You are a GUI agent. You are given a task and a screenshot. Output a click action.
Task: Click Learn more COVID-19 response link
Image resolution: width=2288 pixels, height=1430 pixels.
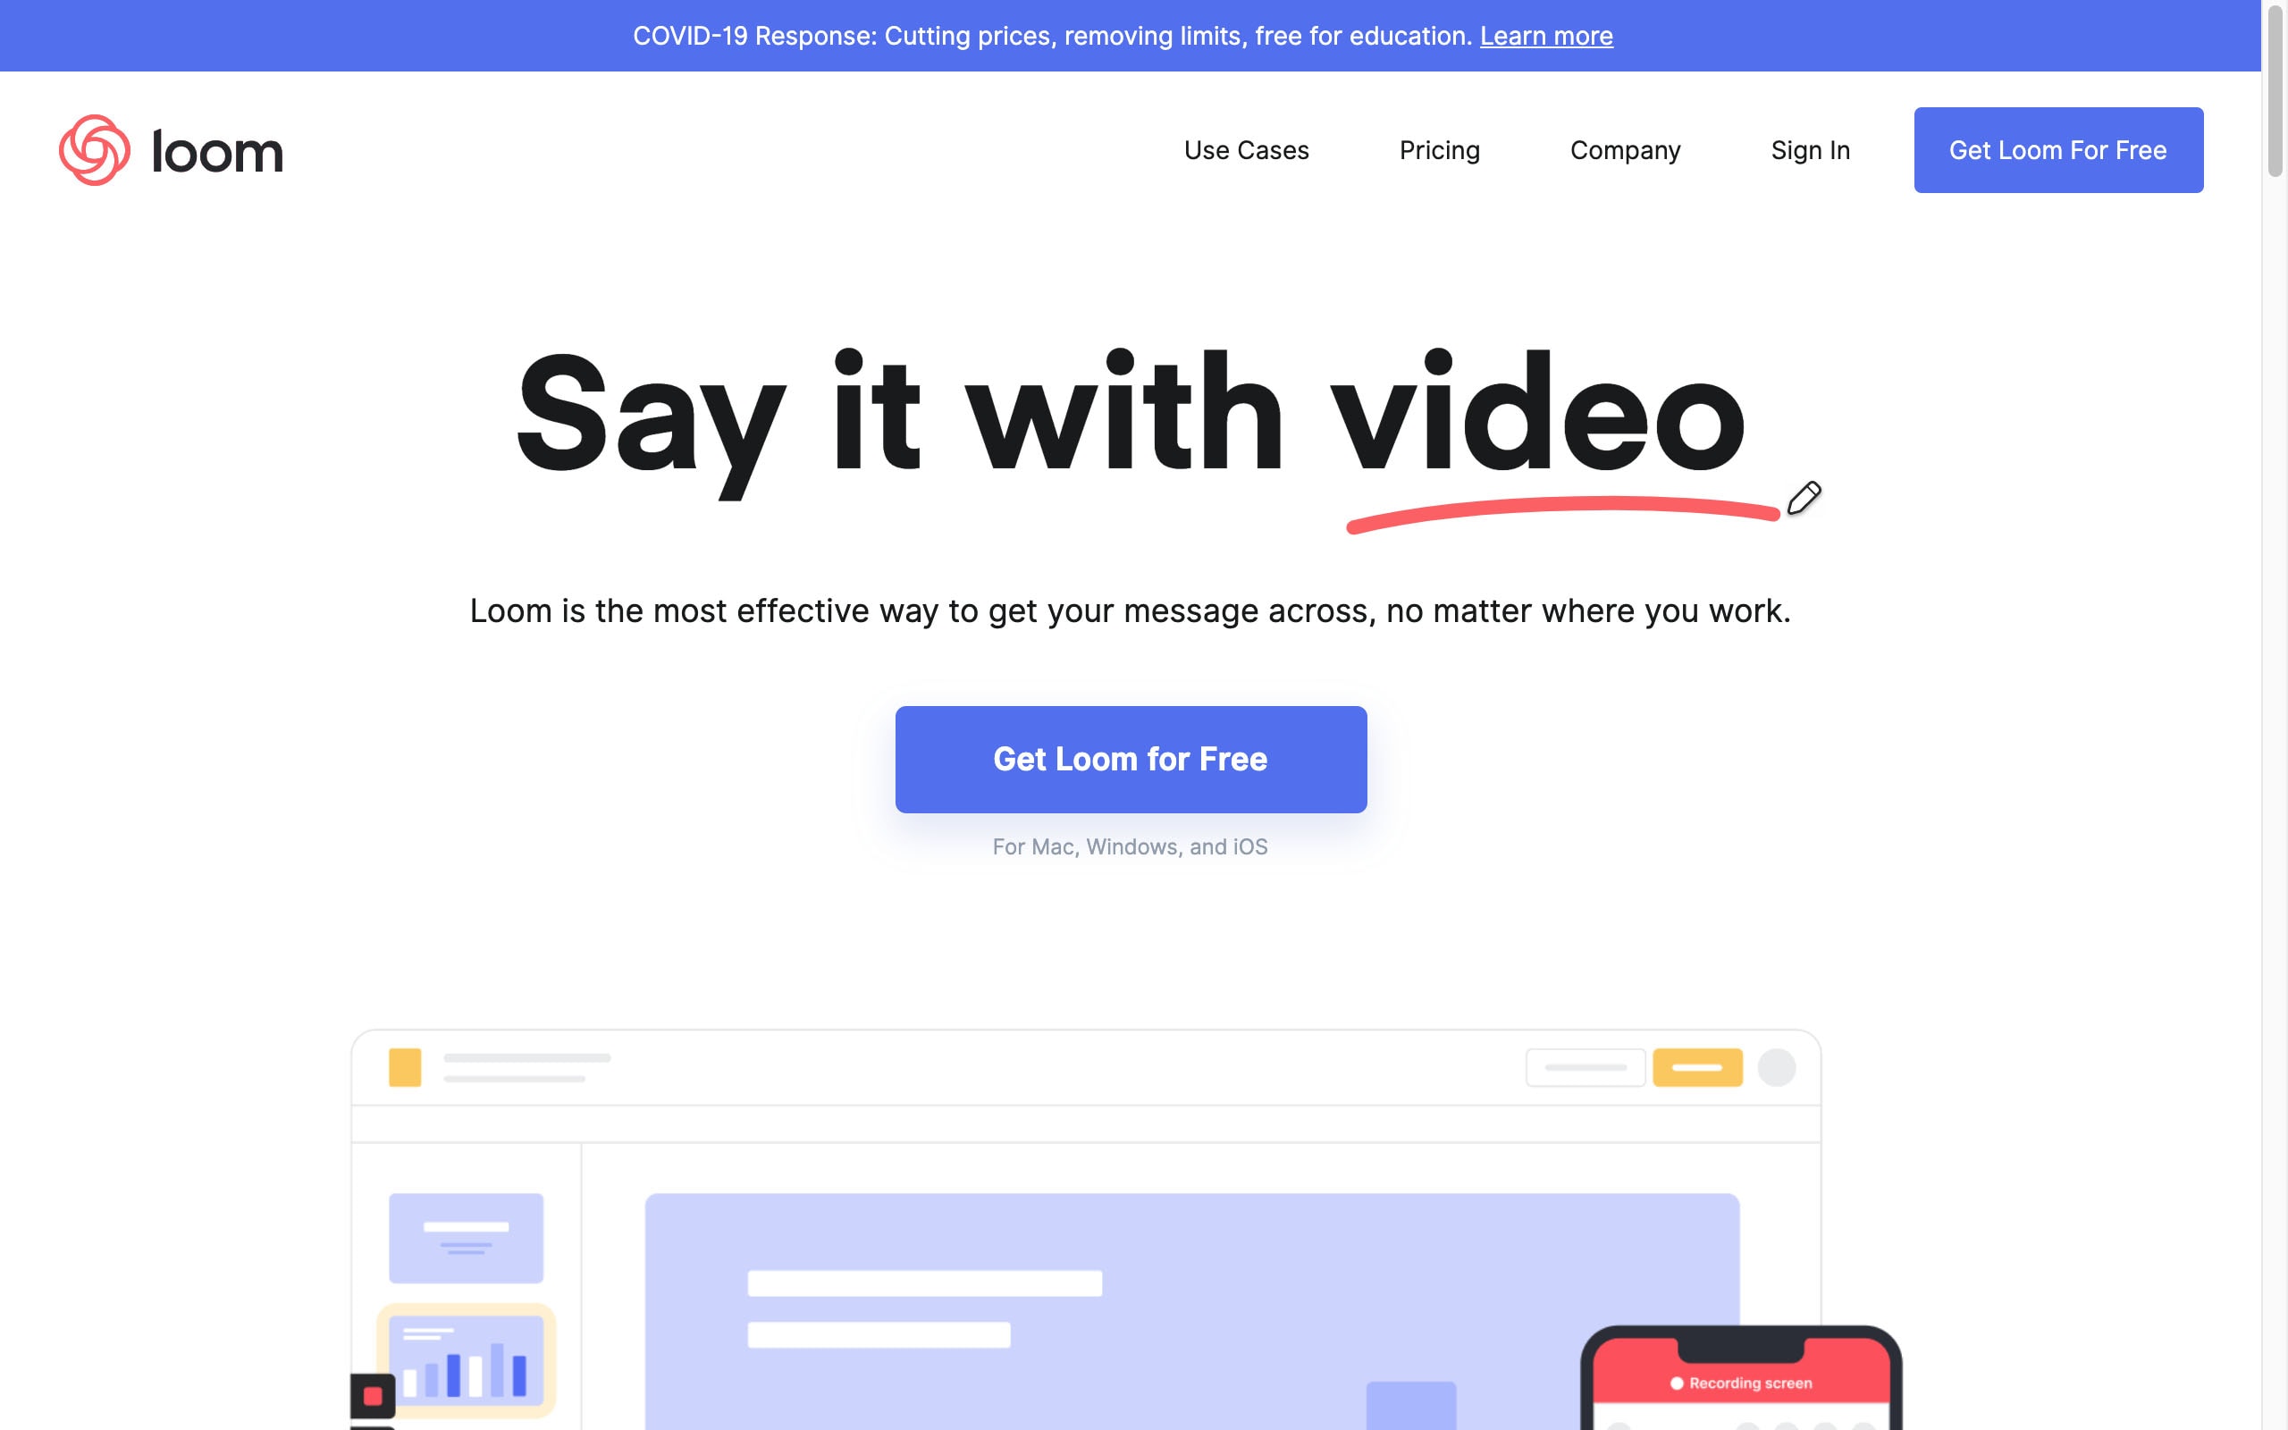click(x=1547, y=35)
